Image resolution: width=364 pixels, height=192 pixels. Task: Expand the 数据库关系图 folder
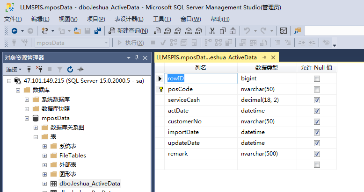click(36, 128)
